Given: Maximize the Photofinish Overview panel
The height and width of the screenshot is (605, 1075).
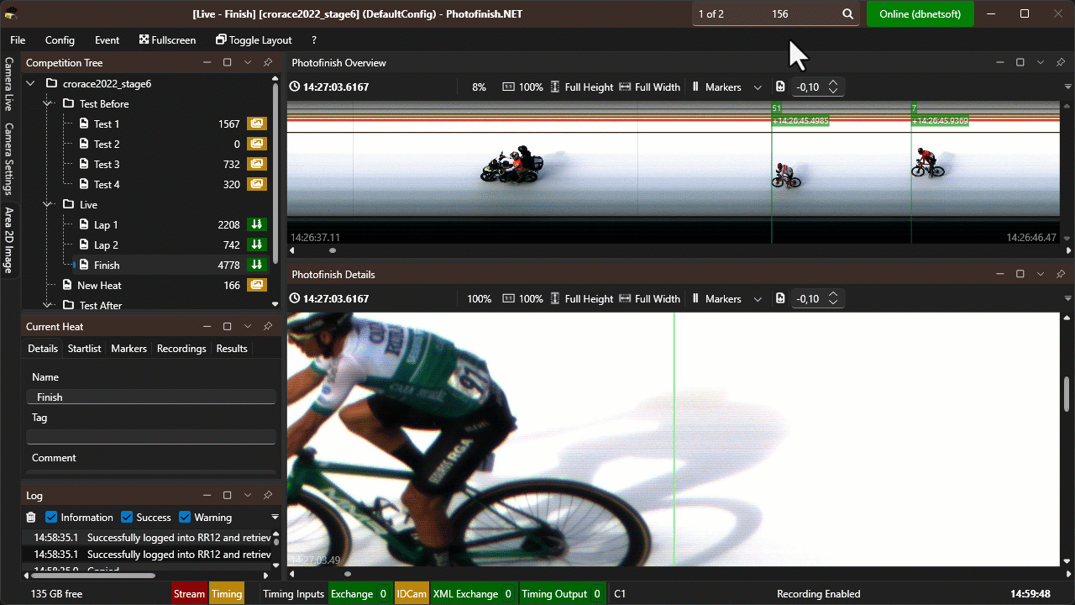Looking at the screenshot, I should click(x=1020, y=63).
